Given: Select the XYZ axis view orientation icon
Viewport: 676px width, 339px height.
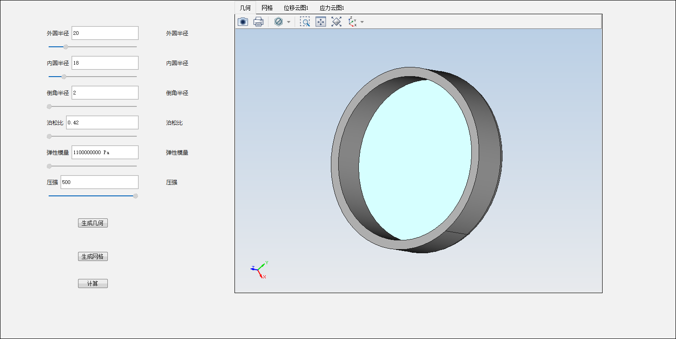Looking at the screenshot, I should click(352, 22).
